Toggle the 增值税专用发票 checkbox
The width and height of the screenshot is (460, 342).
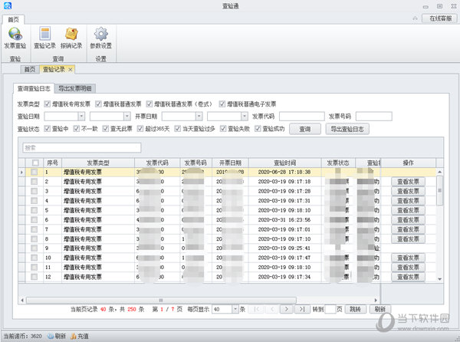pyautogui.click(x=48, y=104)
